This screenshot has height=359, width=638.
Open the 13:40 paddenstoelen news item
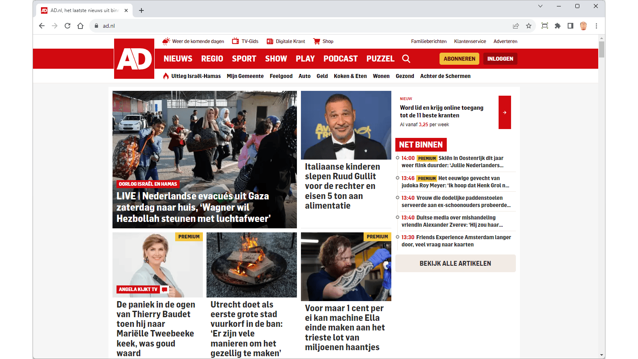456,201
